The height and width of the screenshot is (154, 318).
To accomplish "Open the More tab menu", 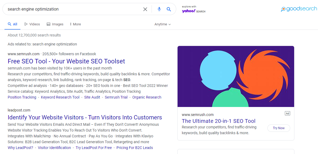I will tap(76, 24).
